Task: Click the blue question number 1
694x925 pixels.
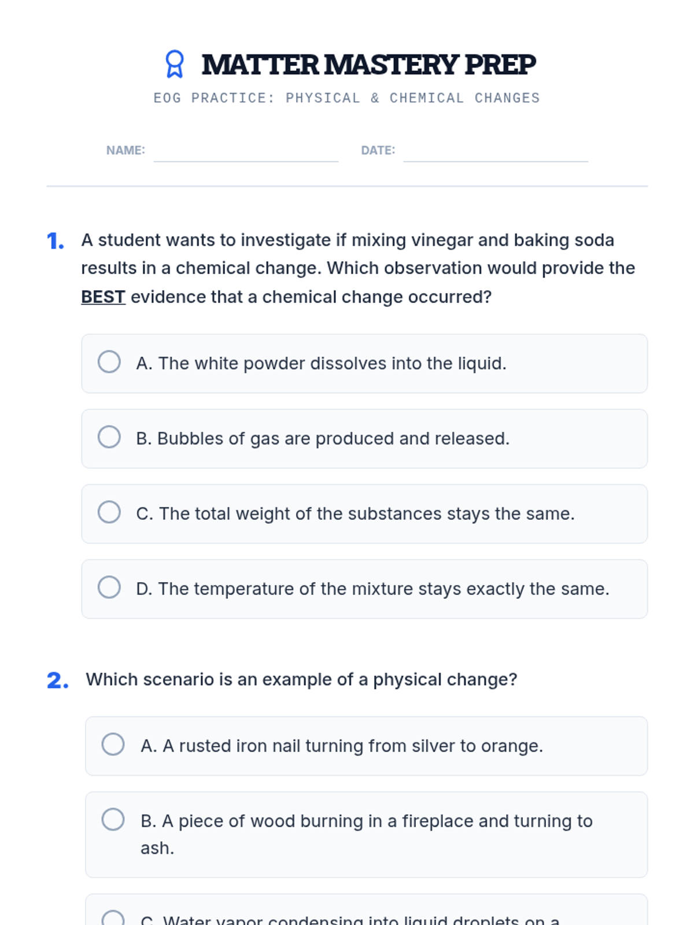Action: tap(56, 241)
